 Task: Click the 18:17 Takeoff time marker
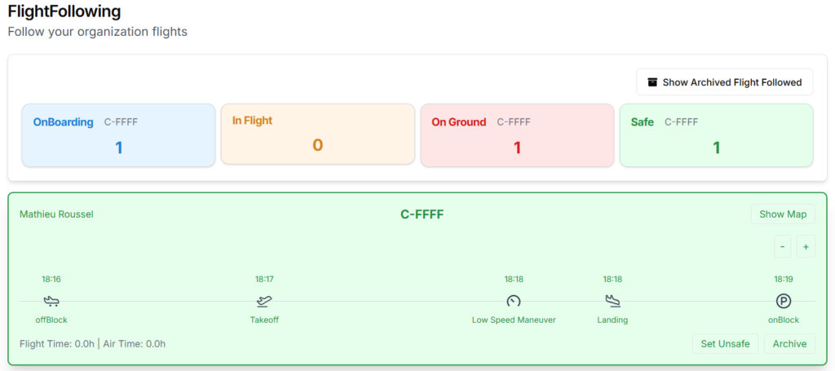pyautogui.click(x=264, y=279)
